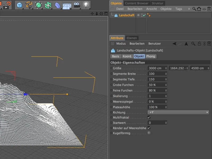Click the Skalierung stepper arrows
Screen dimensions: 212x159
[x=166, y=96]
